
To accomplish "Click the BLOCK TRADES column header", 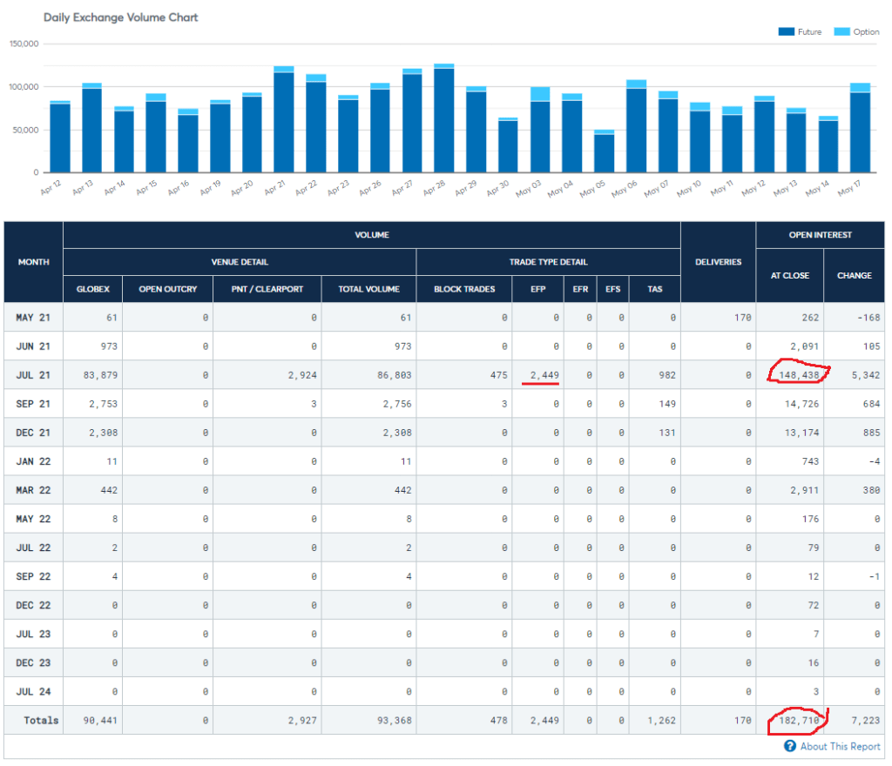I will (x=463, y=288).
